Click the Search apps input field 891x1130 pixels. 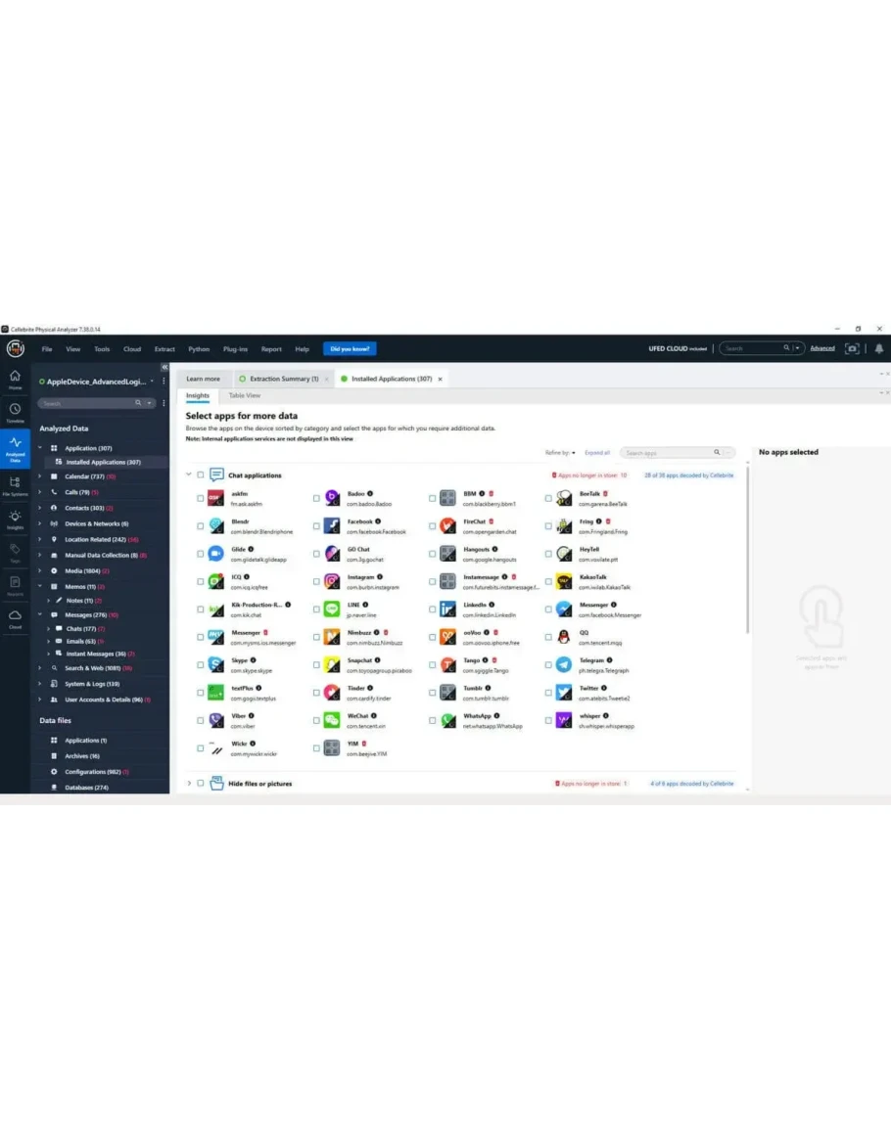coord(668,453)
